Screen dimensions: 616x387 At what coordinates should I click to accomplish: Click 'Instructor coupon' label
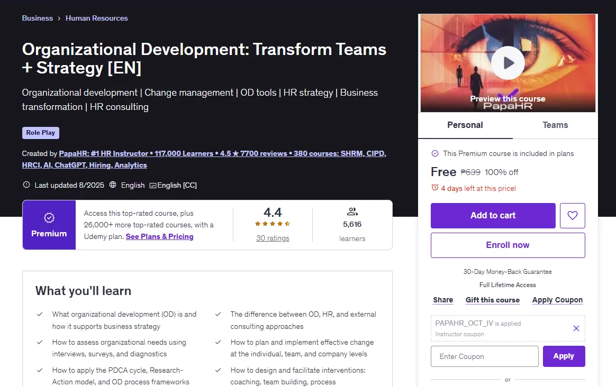(459, 335)
